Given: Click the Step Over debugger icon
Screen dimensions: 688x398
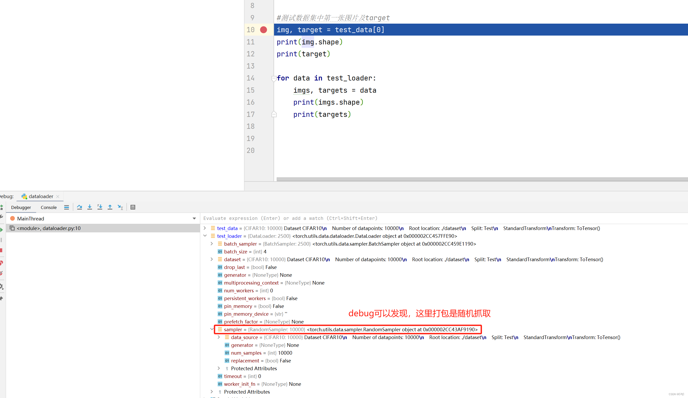Looking at the screenshot, I should click(x=80, y=207).
